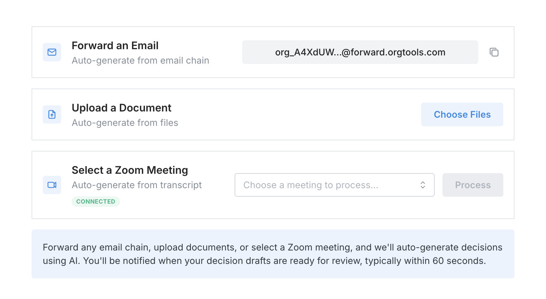Image resolution: width=546 pixels, height=299 pixels.
Task: Click the auto-generate info banner
Action: [x=273, y=254]
